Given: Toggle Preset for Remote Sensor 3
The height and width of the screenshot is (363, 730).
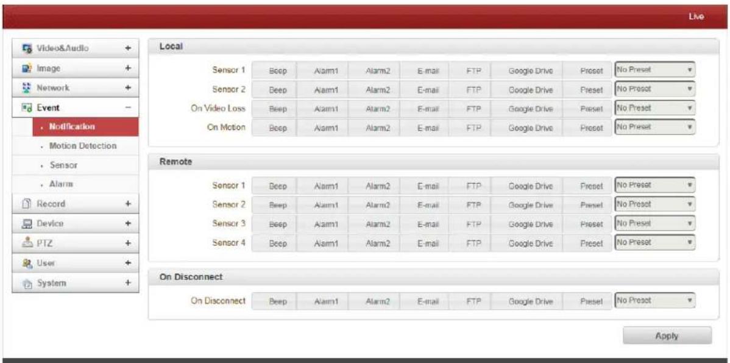Looking at the screenshot, I should pyautogui.click(x=587, y=224).
